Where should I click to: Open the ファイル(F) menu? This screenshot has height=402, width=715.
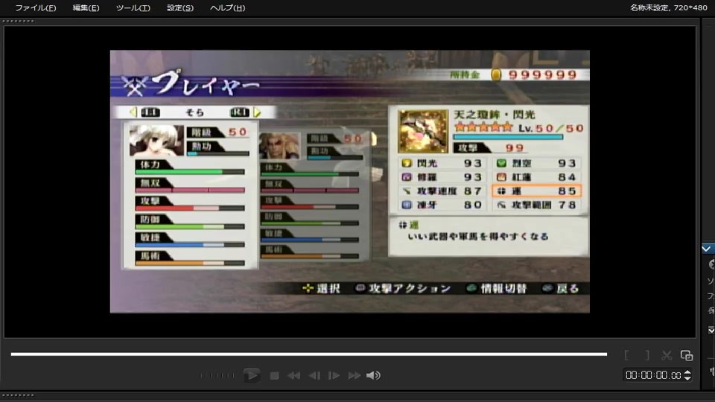tap(36, 7)
